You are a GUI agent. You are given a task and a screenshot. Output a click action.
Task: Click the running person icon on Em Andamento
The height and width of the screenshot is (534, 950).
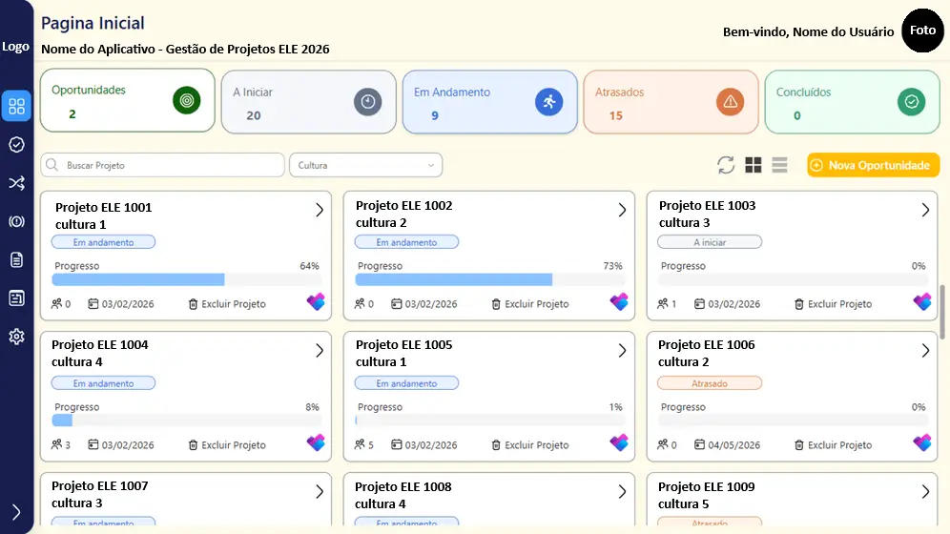pyautogui.click(x=548, y=102)
